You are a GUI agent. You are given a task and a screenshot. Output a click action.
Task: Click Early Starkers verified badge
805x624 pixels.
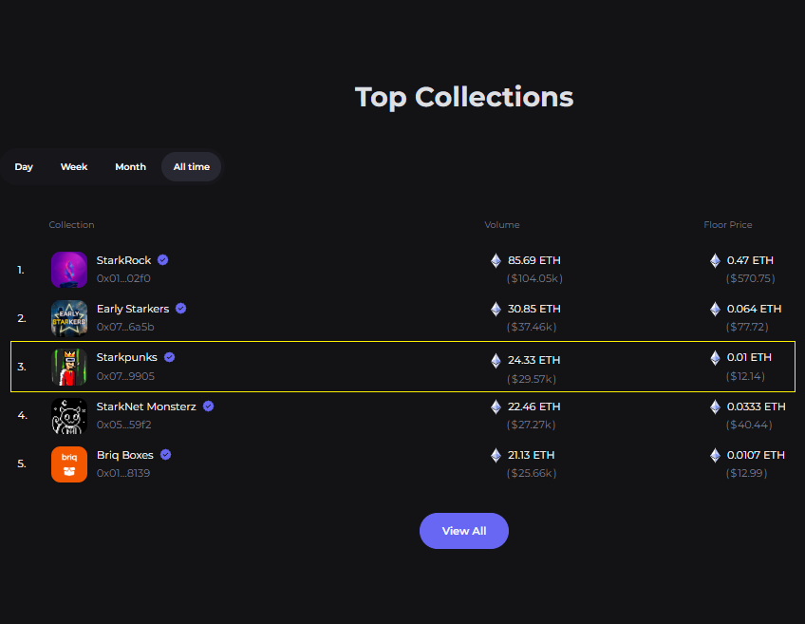(180, 308)
